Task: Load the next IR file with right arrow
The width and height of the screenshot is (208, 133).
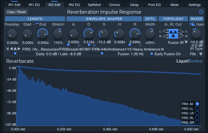Action: [x=19, y=49]
